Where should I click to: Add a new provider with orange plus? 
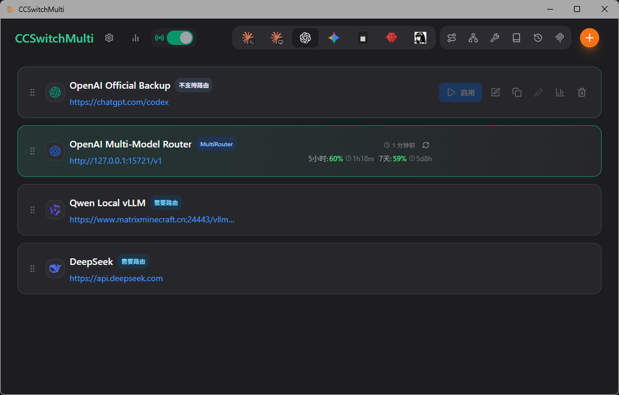coord(590,38)
